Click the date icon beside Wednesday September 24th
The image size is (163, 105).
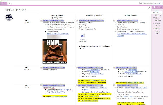[x=77, y=85]
